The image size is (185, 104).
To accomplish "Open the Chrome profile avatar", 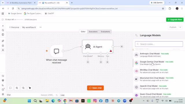I will tap(177, 8).
